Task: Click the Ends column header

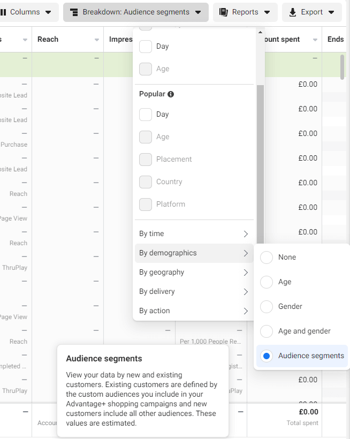Action: click(x=336, y=40)
